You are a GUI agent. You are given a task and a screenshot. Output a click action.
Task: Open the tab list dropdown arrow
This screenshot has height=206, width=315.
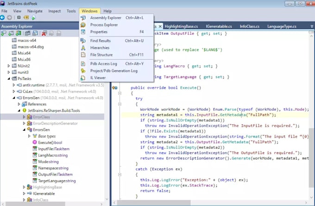point(310,26)
